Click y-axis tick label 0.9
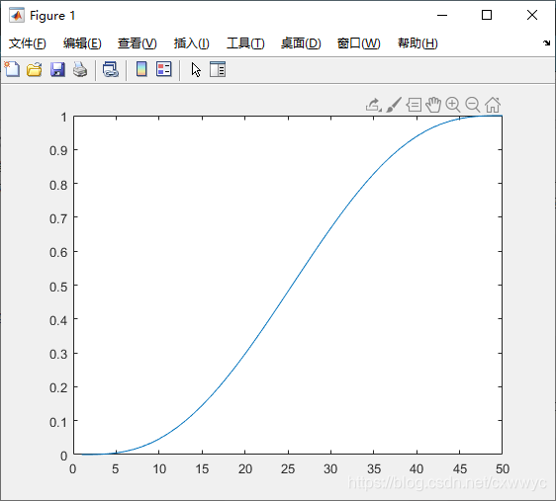Screen dimensions: 556x501 coord(58,151)
